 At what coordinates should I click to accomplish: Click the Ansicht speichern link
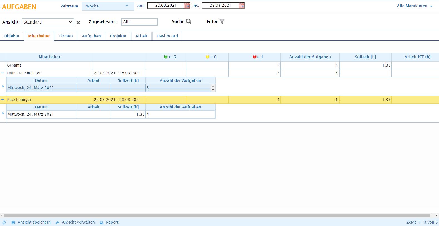pyautogui.click(x=34, y=222)
